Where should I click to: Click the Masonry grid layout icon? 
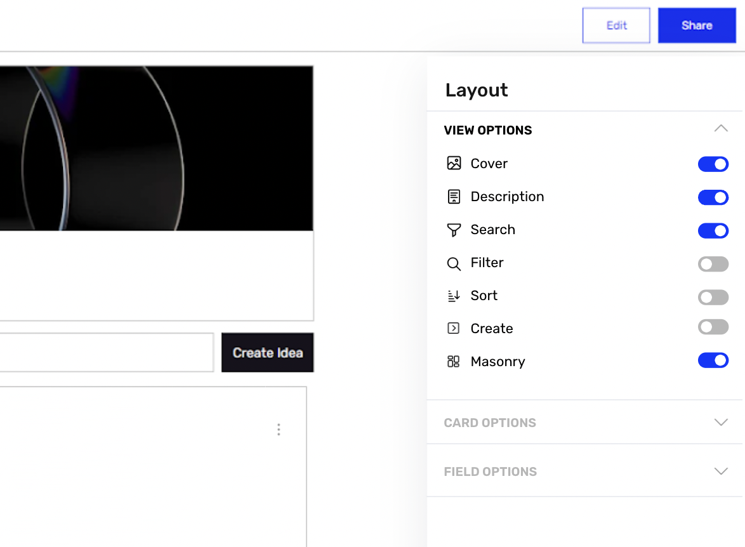pos(454,361)
